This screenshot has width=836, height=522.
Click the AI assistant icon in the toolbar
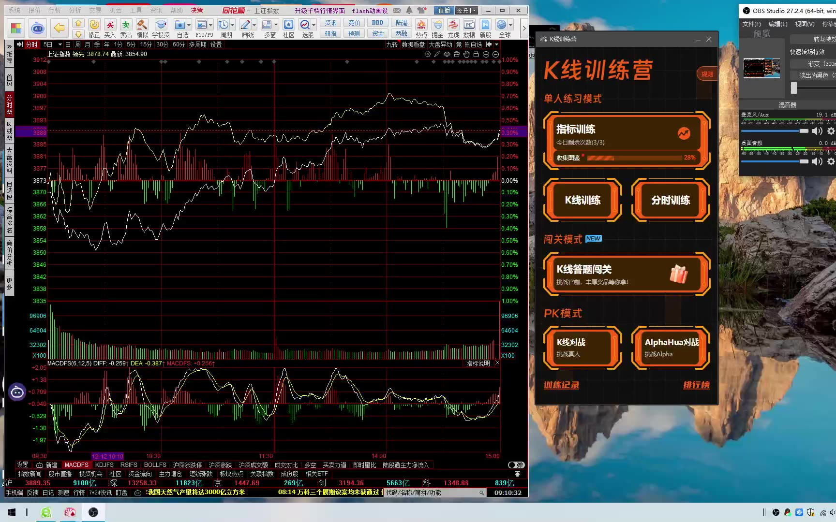pyautogui.click(x=37, y=29)
